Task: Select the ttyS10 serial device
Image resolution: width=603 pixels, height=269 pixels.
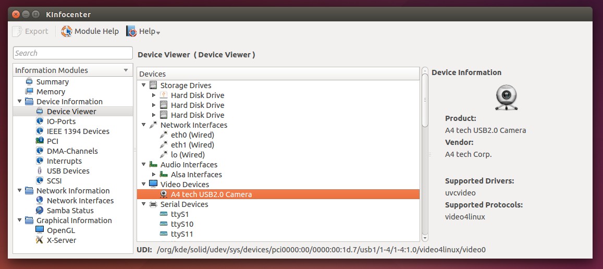Action: click(182, 224)
